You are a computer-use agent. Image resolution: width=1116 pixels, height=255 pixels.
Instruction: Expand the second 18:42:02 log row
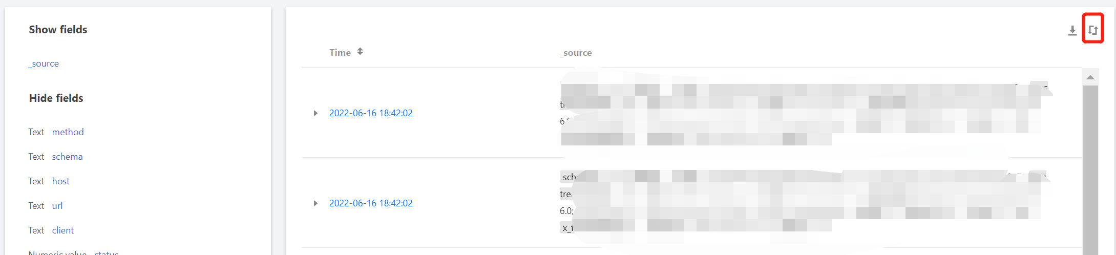click(x=315, y=203)
